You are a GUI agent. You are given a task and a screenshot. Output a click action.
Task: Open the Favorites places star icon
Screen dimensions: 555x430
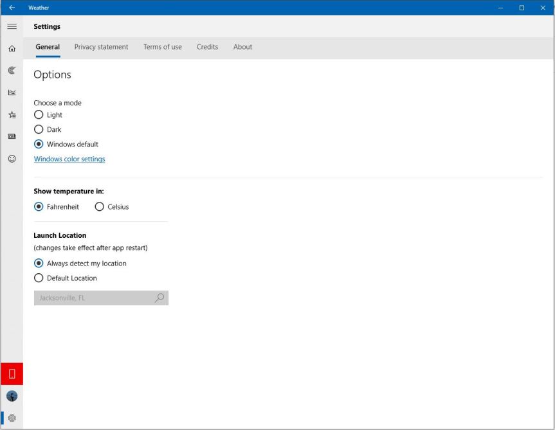pos(12,115)
